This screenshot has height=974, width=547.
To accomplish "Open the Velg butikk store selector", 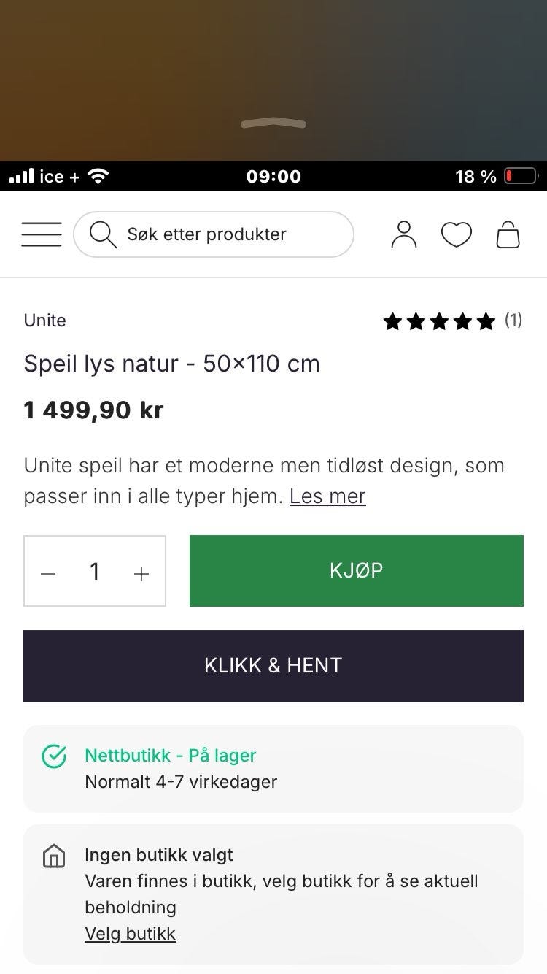I will (x=131, y=934).
